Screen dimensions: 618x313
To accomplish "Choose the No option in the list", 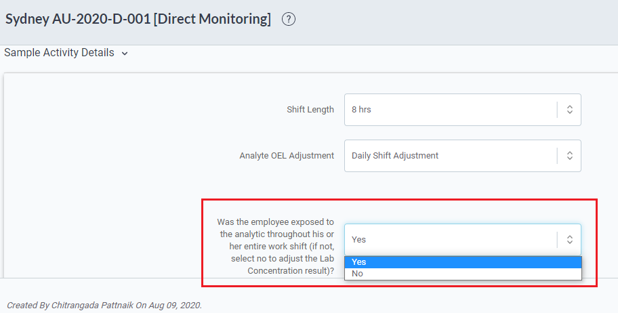I will 463,274.
